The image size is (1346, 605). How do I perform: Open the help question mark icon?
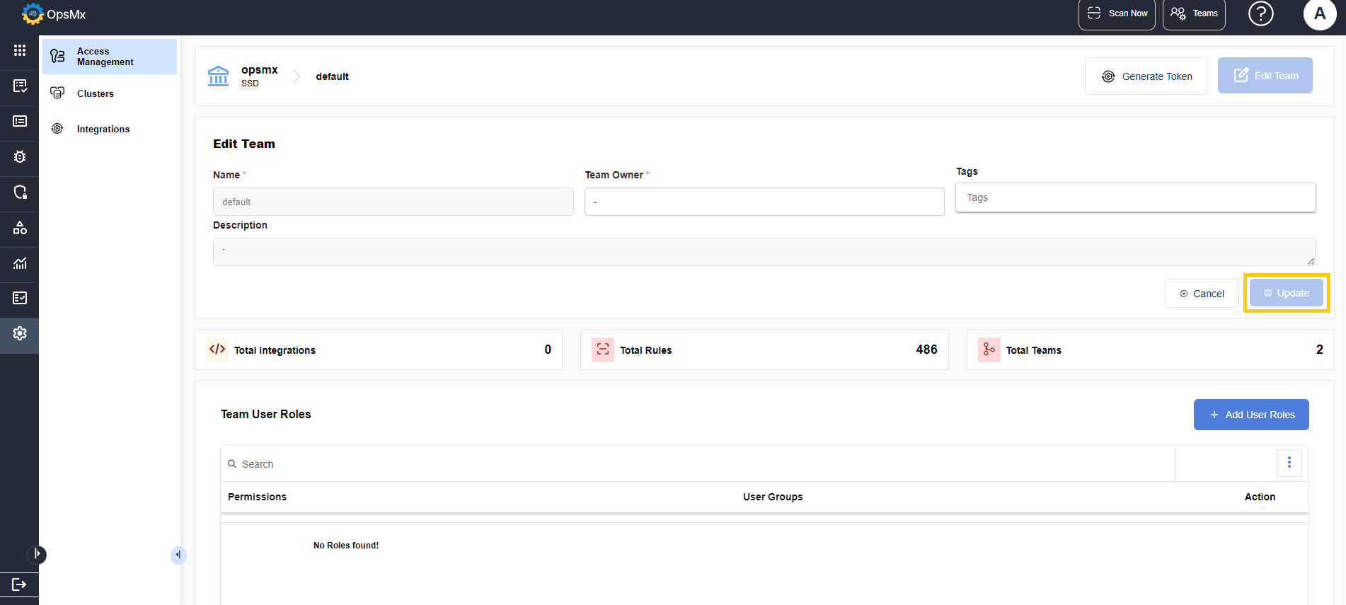tap(1260, 13)
